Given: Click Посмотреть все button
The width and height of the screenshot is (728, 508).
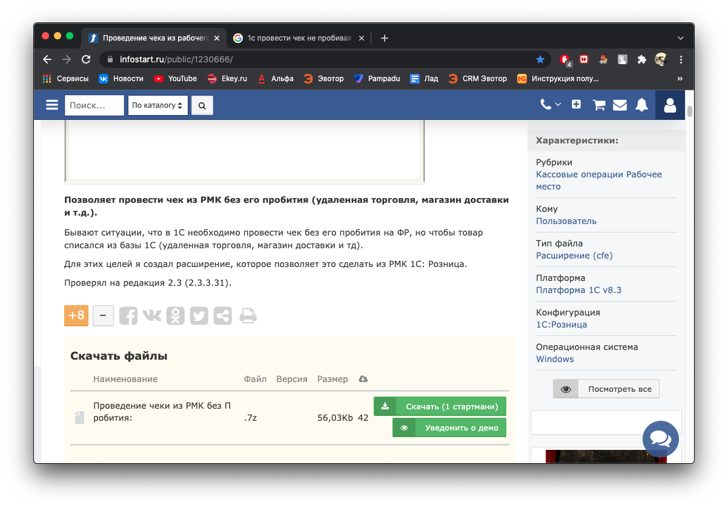Looking at the screenshot, I should click(606, 389).
